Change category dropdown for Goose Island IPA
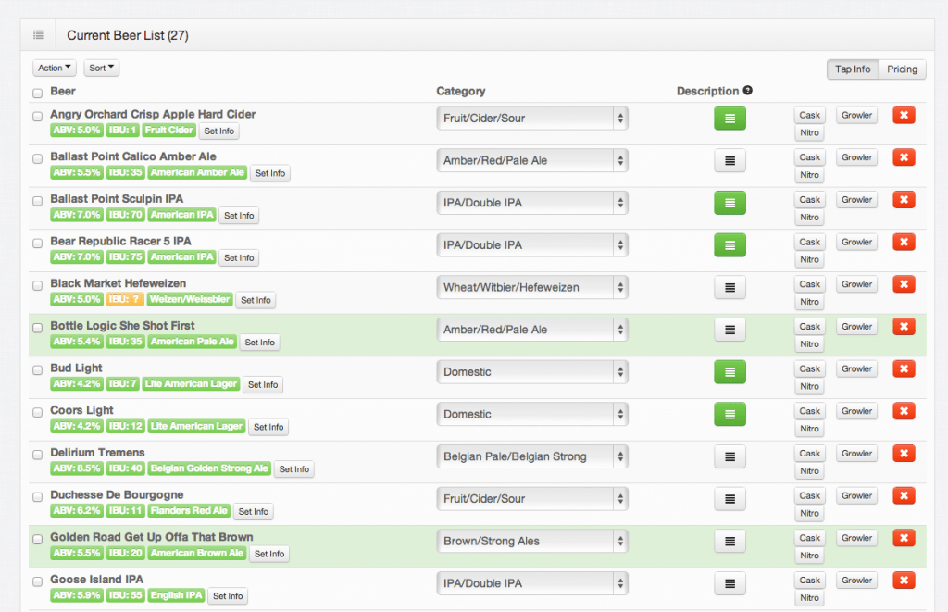Screen dimensions: 948x612 point(532,583)
